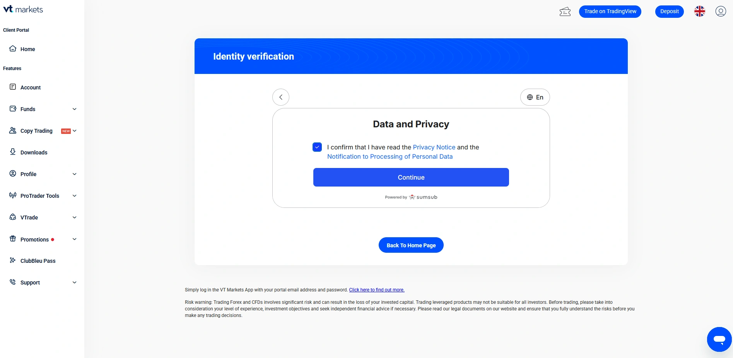Click the Trade on TradingView button
Viewport: 733px width, 358px height.
pos(610,11)
